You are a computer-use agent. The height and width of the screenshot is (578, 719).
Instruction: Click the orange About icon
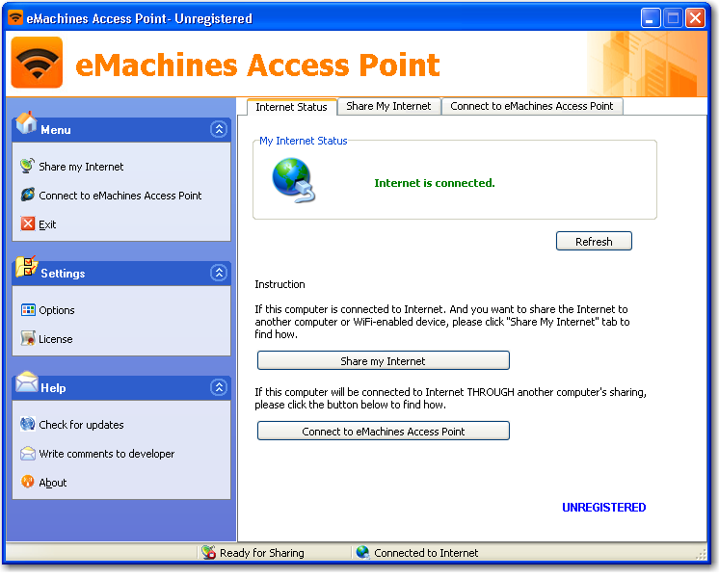(28, 482)
